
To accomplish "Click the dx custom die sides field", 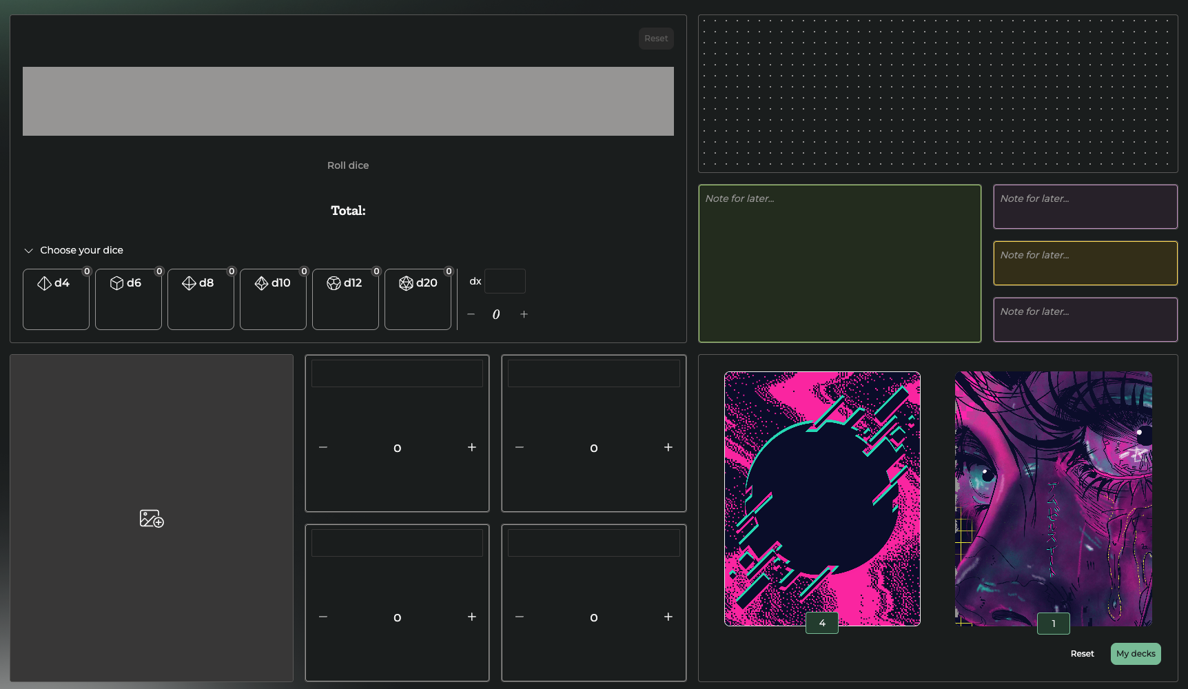I will point(505,281).
